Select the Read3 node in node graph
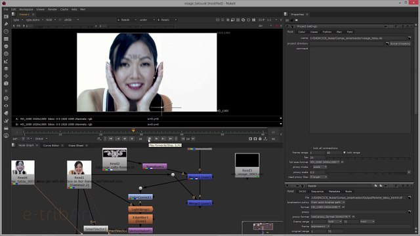420x236 pixels. coord(247,165)
